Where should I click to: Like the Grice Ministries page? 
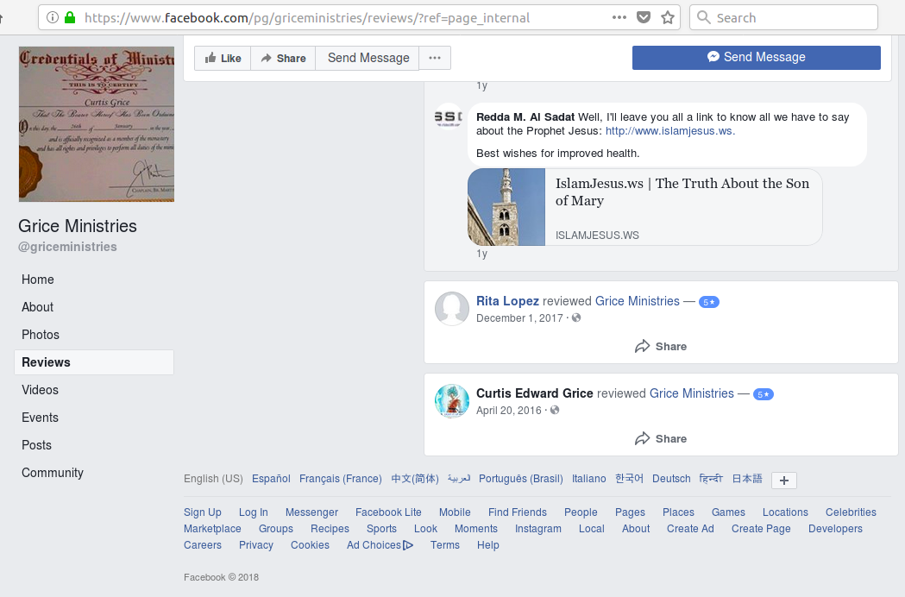[x=223, y=59]
